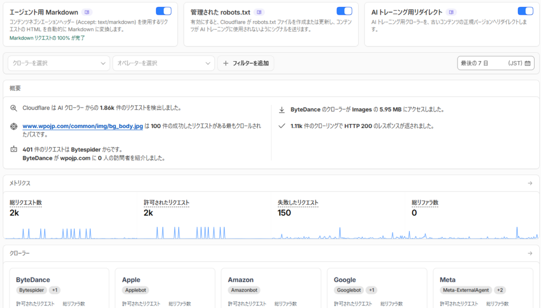
Task: Click calendar icon in date range field
Action: click(528, 63)
